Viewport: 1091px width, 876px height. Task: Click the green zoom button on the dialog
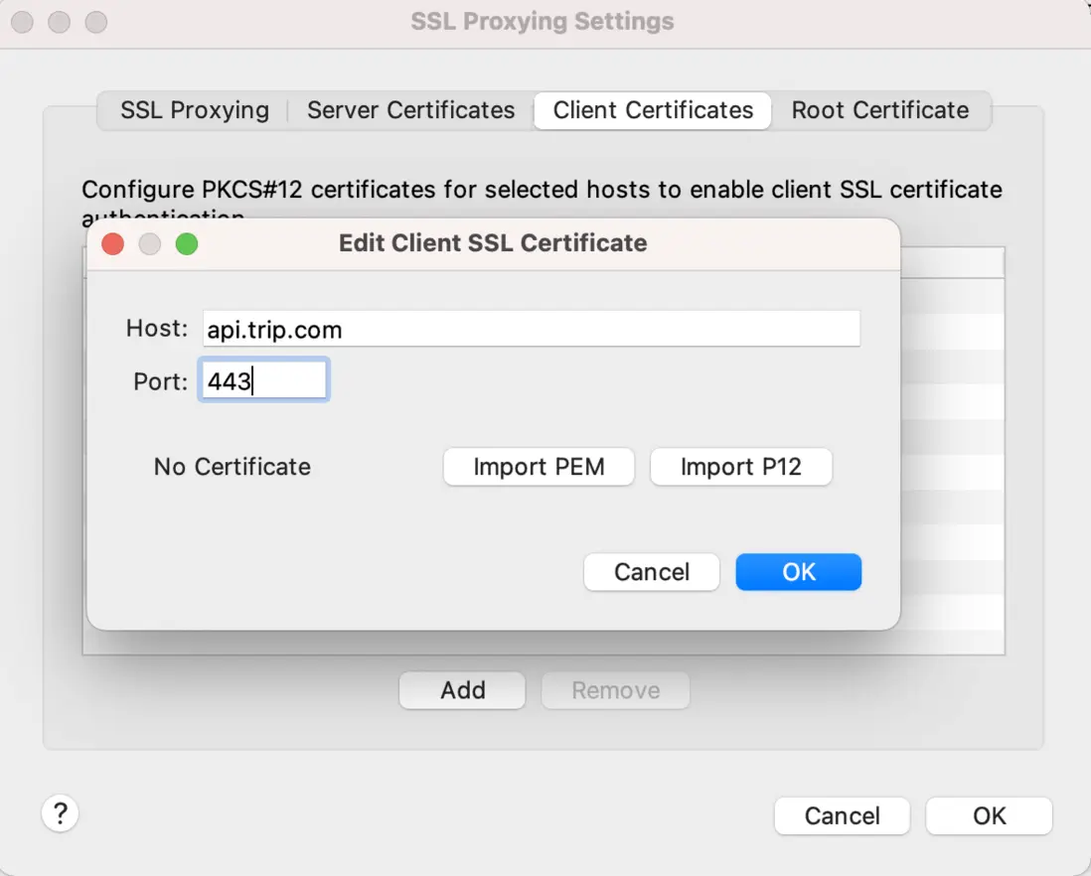(x=187, y=243)
